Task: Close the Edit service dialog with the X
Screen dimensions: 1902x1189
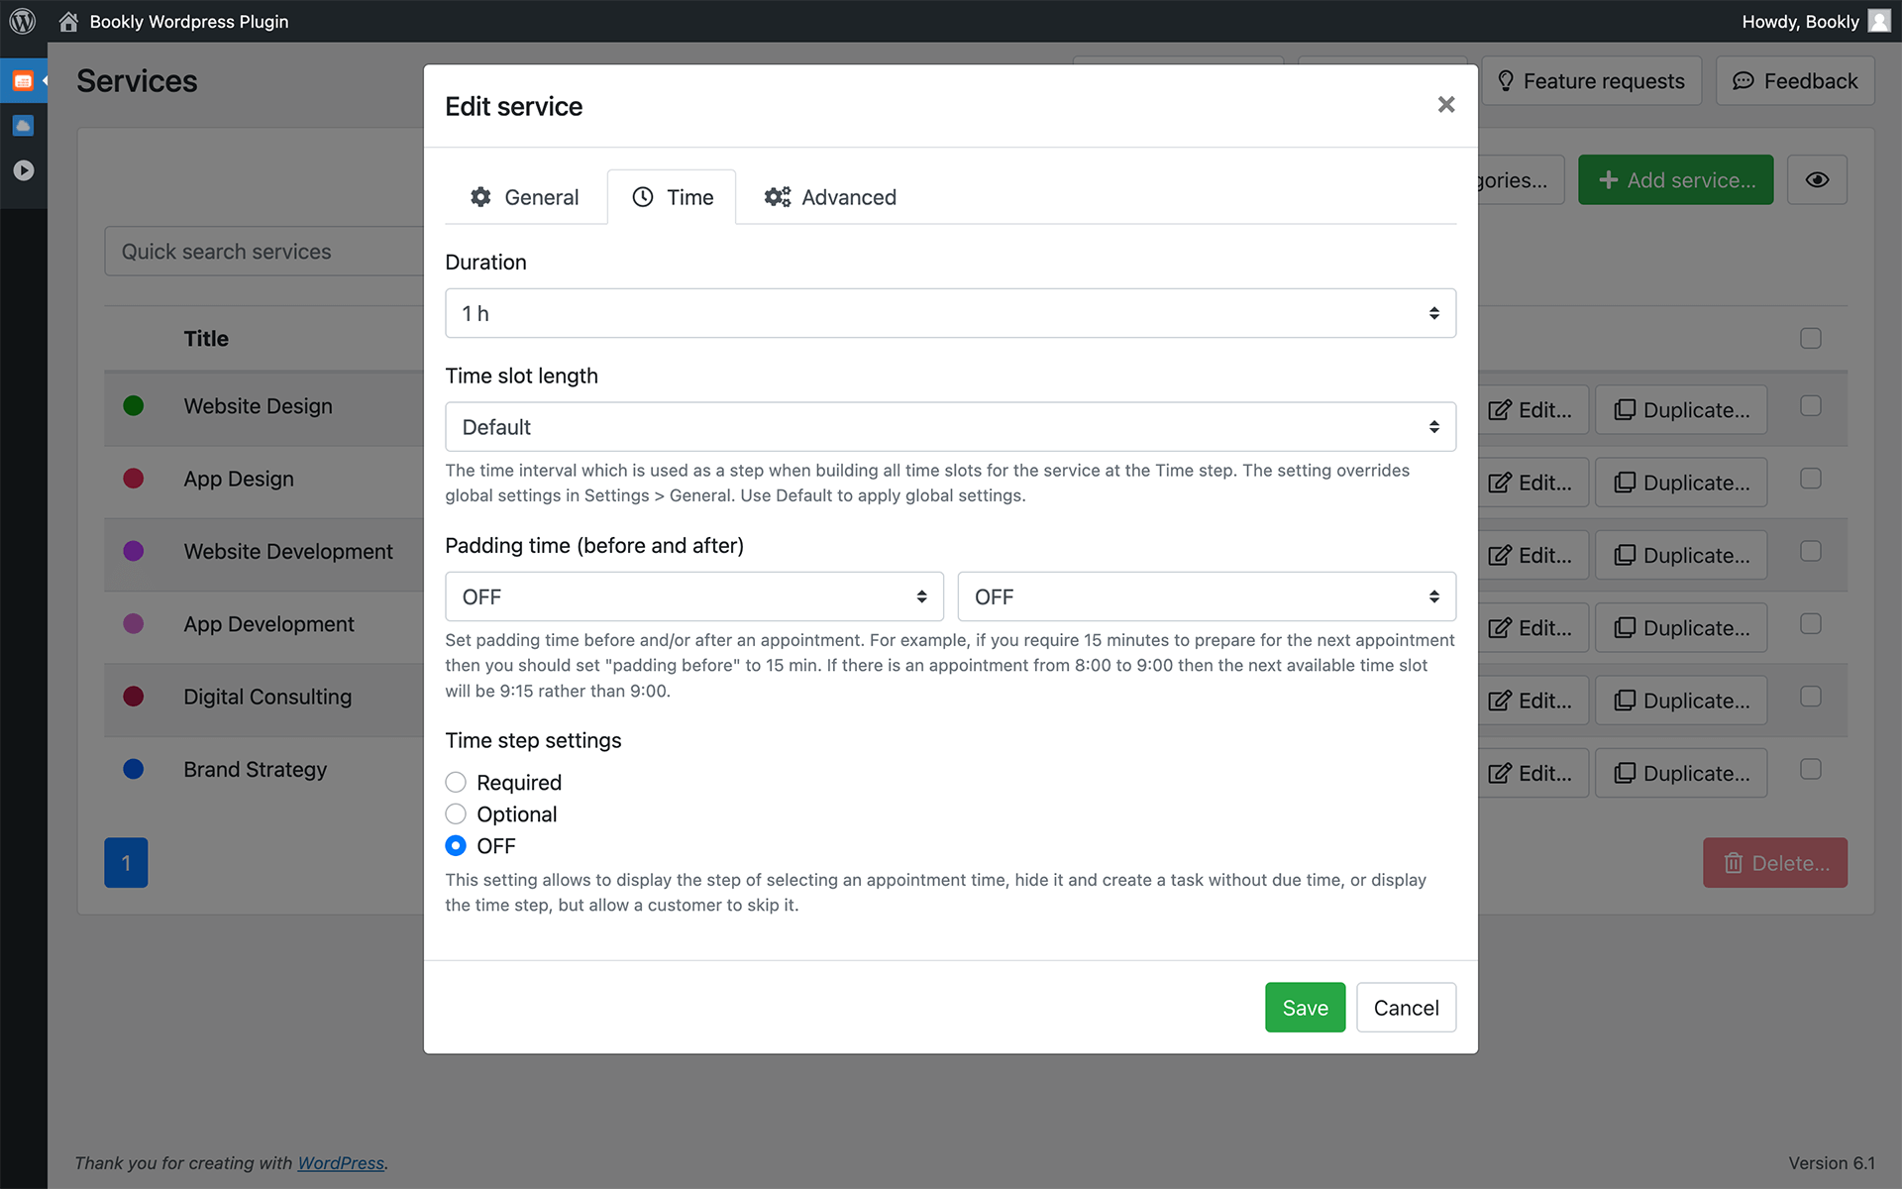Action: point(1445,105)
